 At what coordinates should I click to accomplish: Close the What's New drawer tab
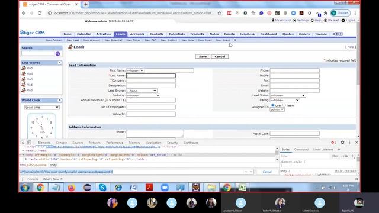[x=62, y=179]
